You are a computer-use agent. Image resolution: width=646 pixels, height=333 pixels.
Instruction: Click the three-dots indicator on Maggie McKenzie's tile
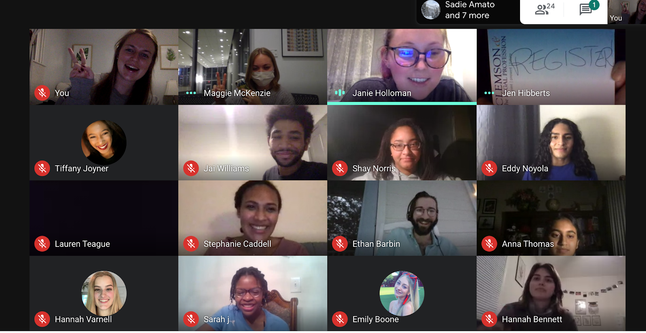click(191, 93)
